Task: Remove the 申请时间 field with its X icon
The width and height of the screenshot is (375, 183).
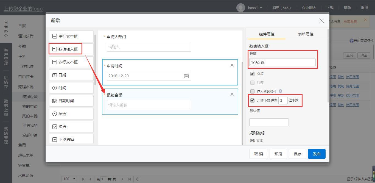Action: coord(232,65)
